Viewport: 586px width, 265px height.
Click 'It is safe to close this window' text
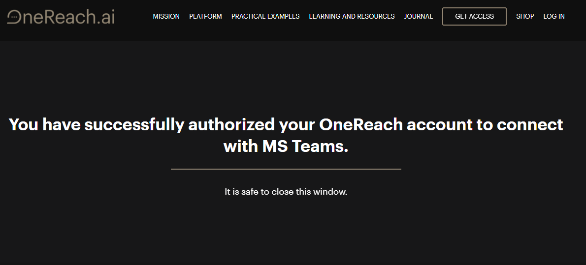(286, 192)
